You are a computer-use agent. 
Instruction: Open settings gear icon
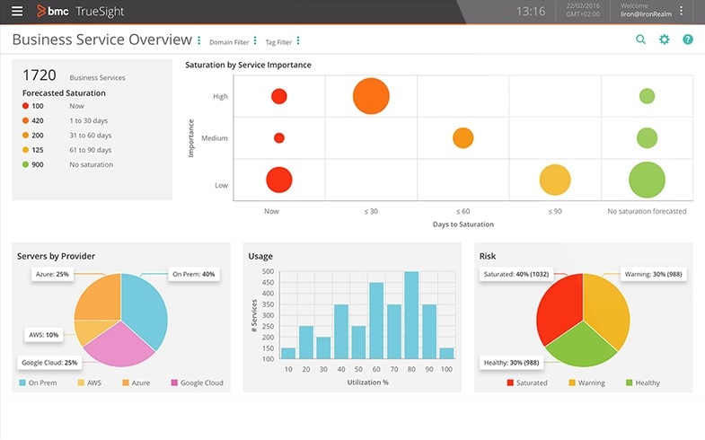point(664,40)
